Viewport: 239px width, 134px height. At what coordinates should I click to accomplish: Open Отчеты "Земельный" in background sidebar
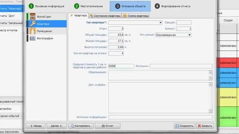tap(12, 23)
